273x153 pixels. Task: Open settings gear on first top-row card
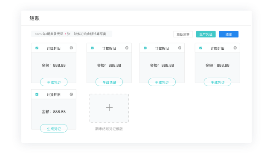(x=71, y=48)
